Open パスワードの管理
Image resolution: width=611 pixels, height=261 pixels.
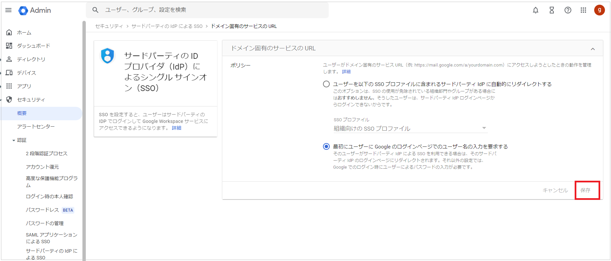44,223
